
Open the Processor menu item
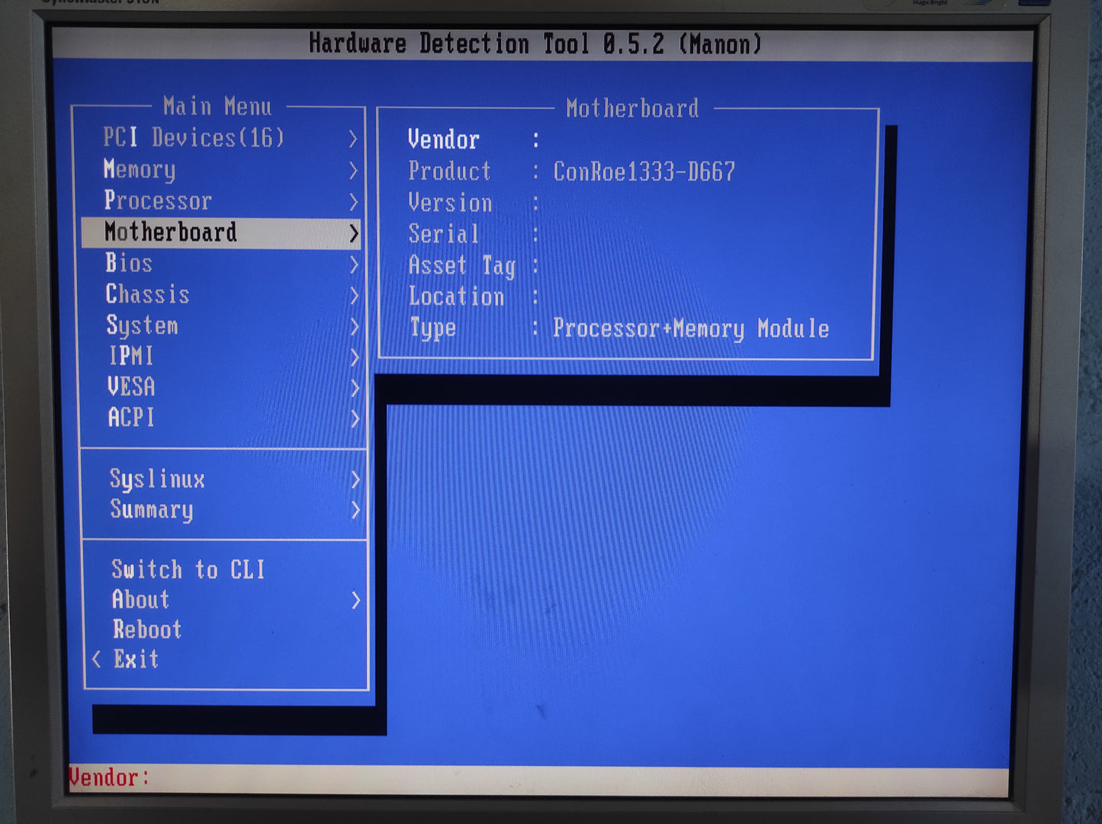coord(158,200)
